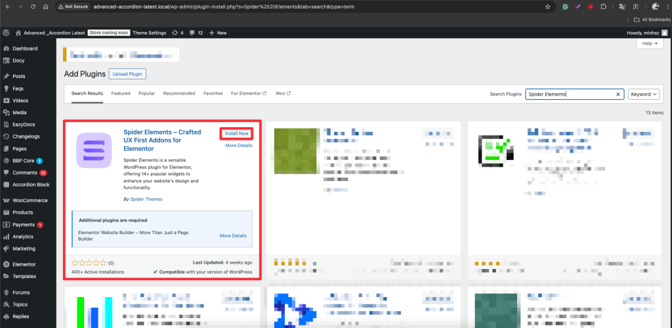The width and height of the screenshot is (672, 328).
Task: Open Topics in the sidebar
Action: (20, 304)
